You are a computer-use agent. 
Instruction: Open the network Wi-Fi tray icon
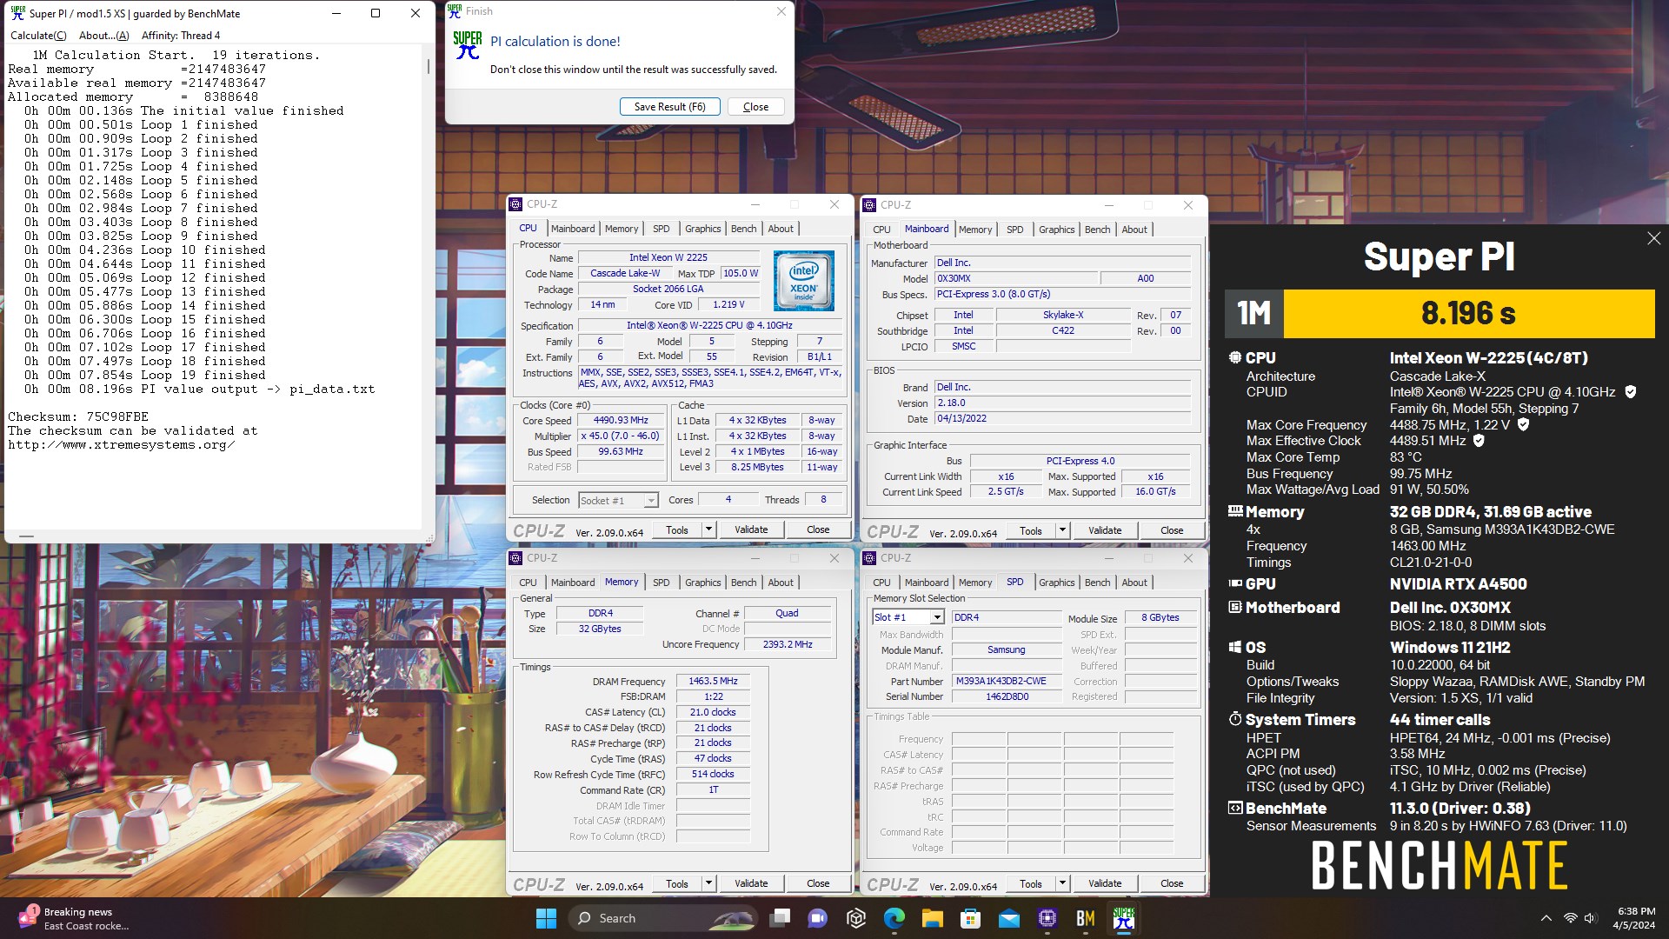[x=1570, y=918]
